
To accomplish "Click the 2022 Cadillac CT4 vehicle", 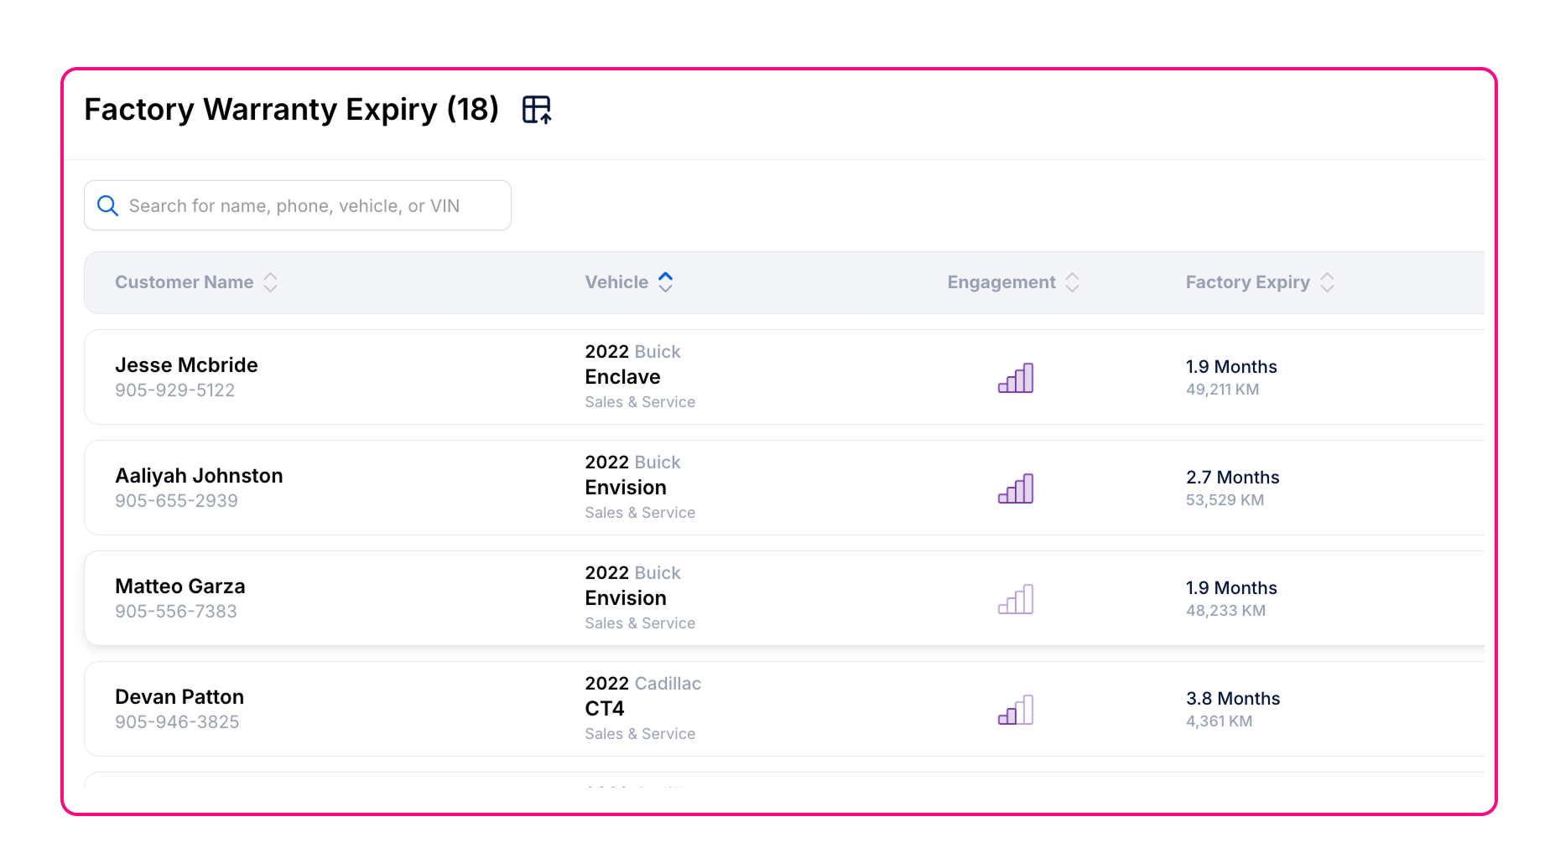I will pyautogui.click(x=642, y=696).
